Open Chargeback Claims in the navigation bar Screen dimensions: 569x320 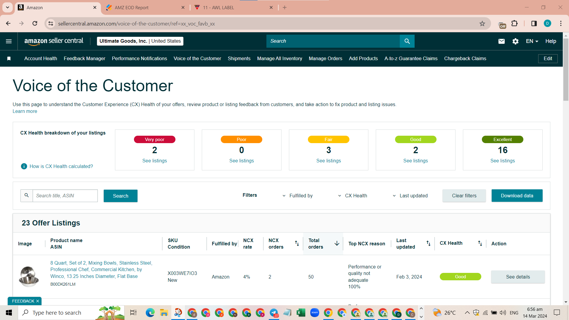tap(465, 59)
